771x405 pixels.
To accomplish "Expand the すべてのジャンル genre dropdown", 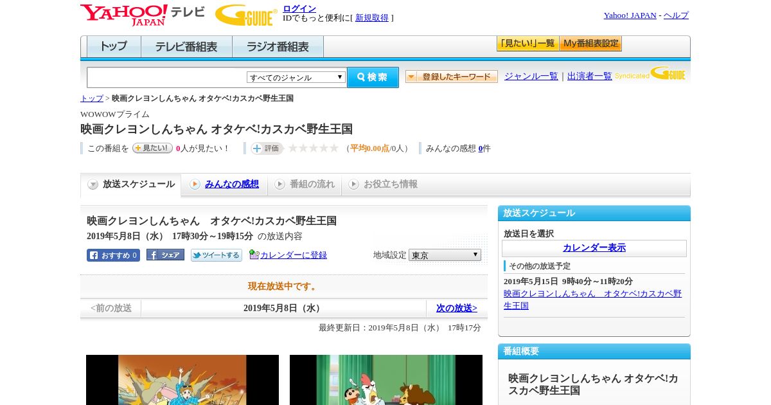I will pos(296,77).
